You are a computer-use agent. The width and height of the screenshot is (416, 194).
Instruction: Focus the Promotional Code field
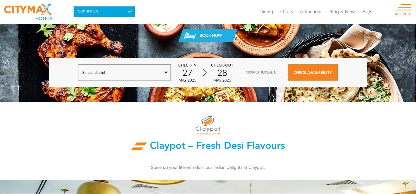261,72
